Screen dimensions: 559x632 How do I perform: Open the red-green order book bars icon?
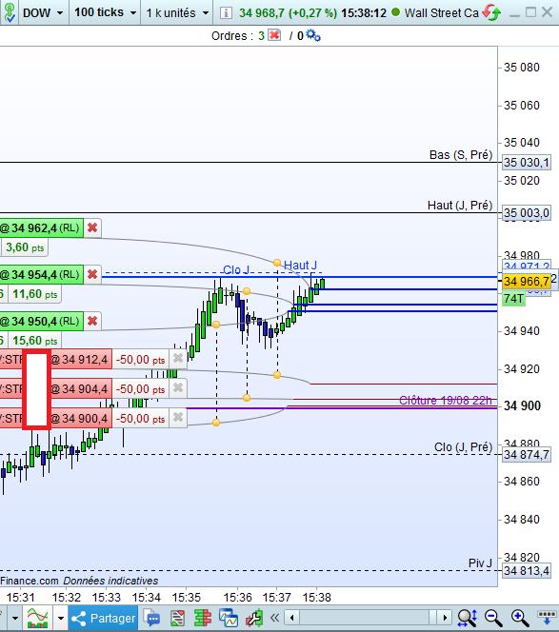[203, 618]
